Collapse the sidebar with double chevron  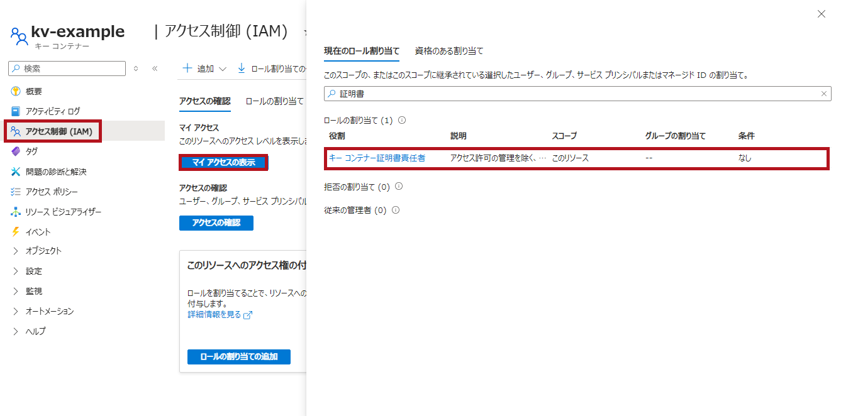[155, 68]
